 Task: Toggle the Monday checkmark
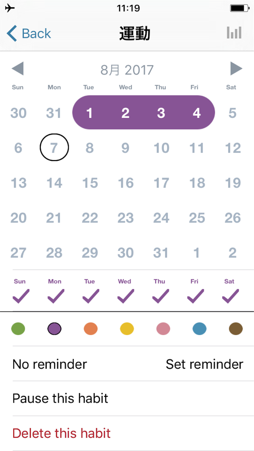56,296
